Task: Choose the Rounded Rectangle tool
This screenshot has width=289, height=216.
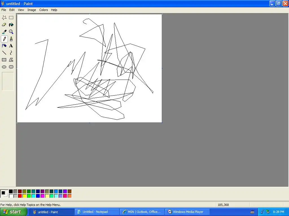Action: tap(11, 67)
